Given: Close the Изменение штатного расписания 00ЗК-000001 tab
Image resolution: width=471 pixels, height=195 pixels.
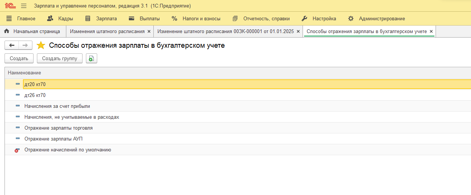Looking at the screenshot, I should pos(298,32).
